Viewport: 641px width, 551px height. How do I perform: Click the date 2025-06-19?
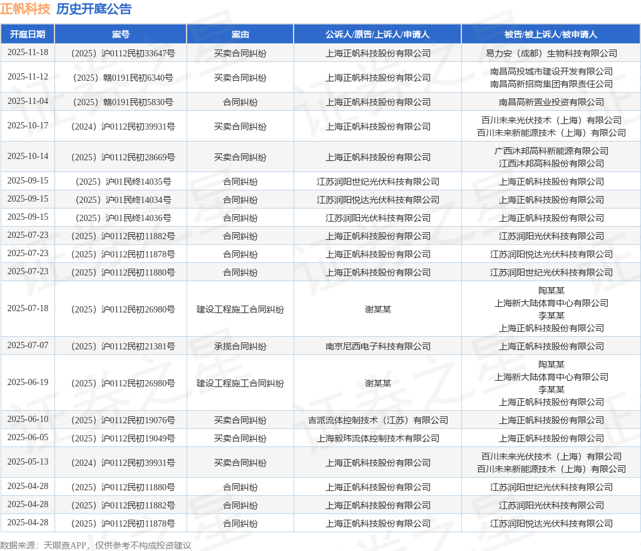(28, 382)
